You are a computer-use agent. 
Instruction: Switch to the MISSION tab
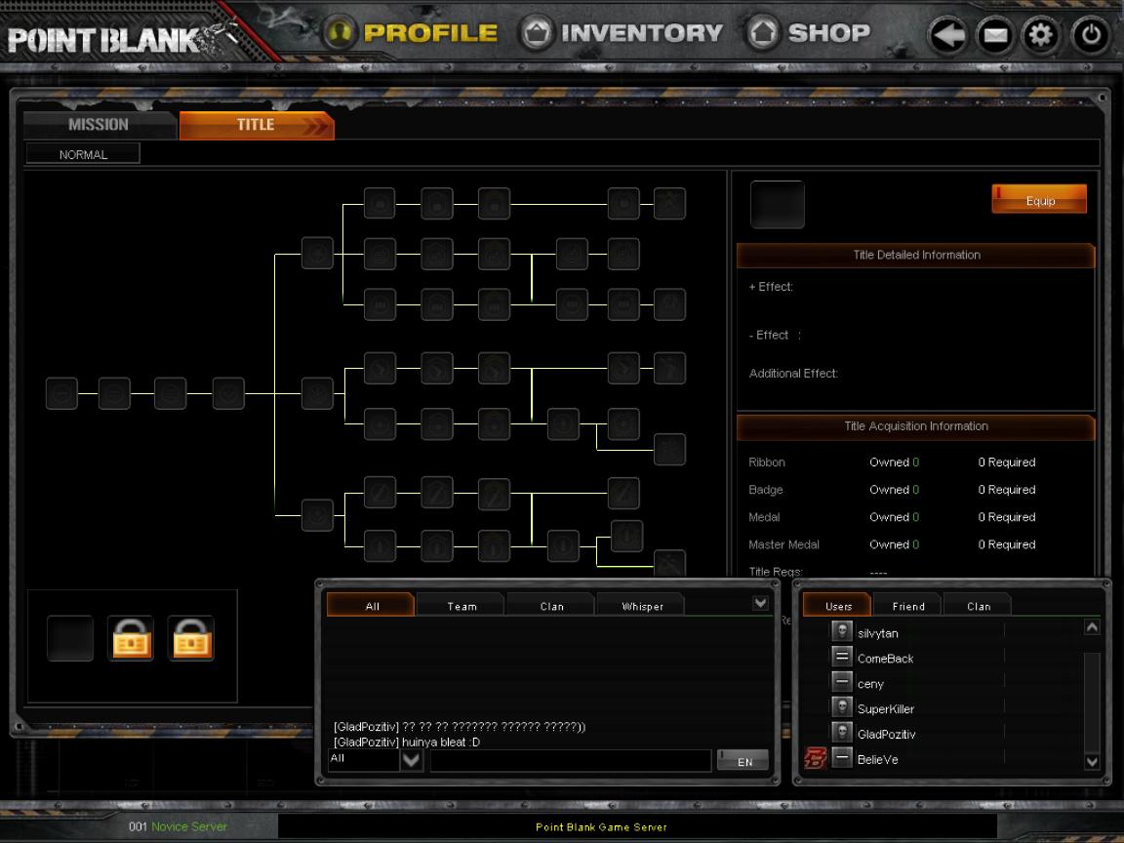click(99, 125)
